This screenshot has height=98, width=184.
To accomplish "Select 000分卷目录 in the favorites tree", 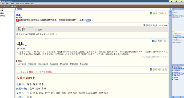I will pos(177,35).
